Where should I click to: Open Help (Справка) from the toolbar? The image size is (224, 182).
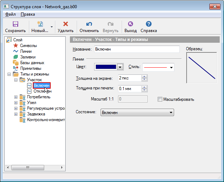(149, 24)
